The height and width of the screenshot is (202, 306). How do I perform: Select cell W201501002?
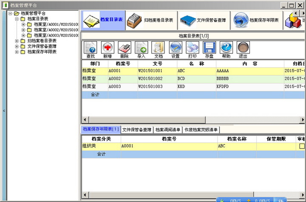coord(158,79)
